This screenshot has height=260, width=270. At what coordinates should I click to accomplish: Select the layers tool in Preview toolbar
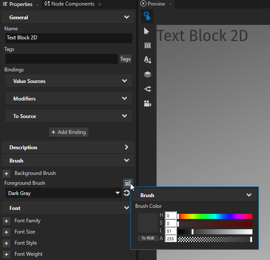(x=148, y=74)
